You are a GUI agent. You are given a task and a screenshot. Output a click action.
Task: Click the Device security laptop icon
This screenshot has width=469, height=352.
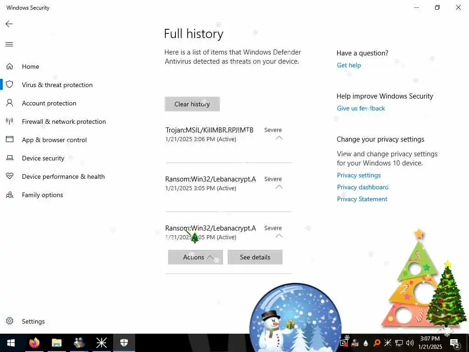click(x=10, y=158)
